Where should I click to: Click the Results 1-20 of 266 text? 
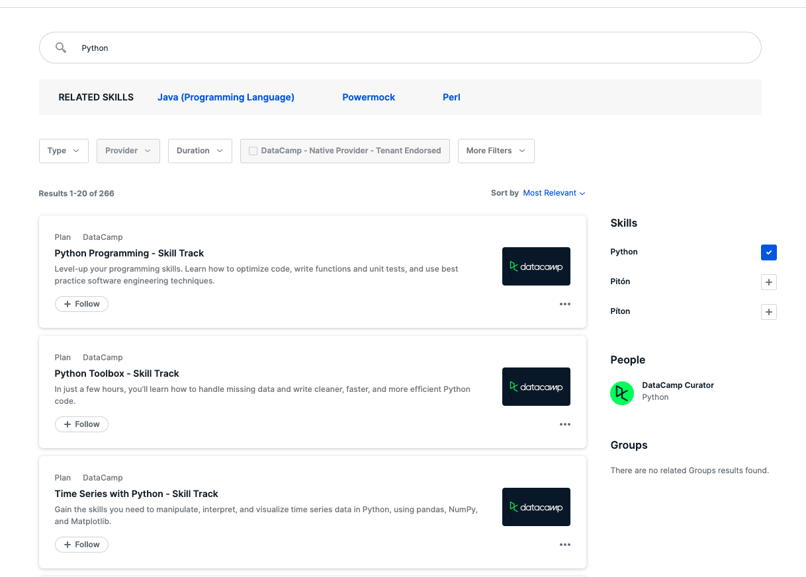point(76,194)
